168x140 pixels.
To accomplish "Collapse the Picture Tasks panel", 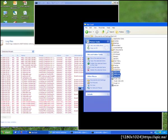I will point(108,42).
